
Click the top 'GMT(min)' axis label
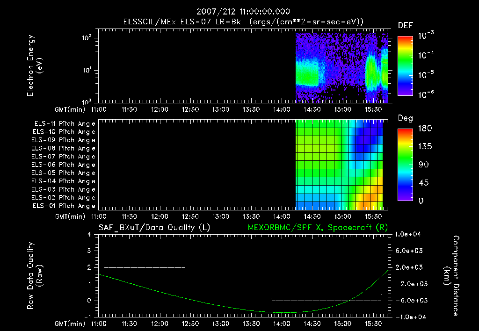[70, 109]
